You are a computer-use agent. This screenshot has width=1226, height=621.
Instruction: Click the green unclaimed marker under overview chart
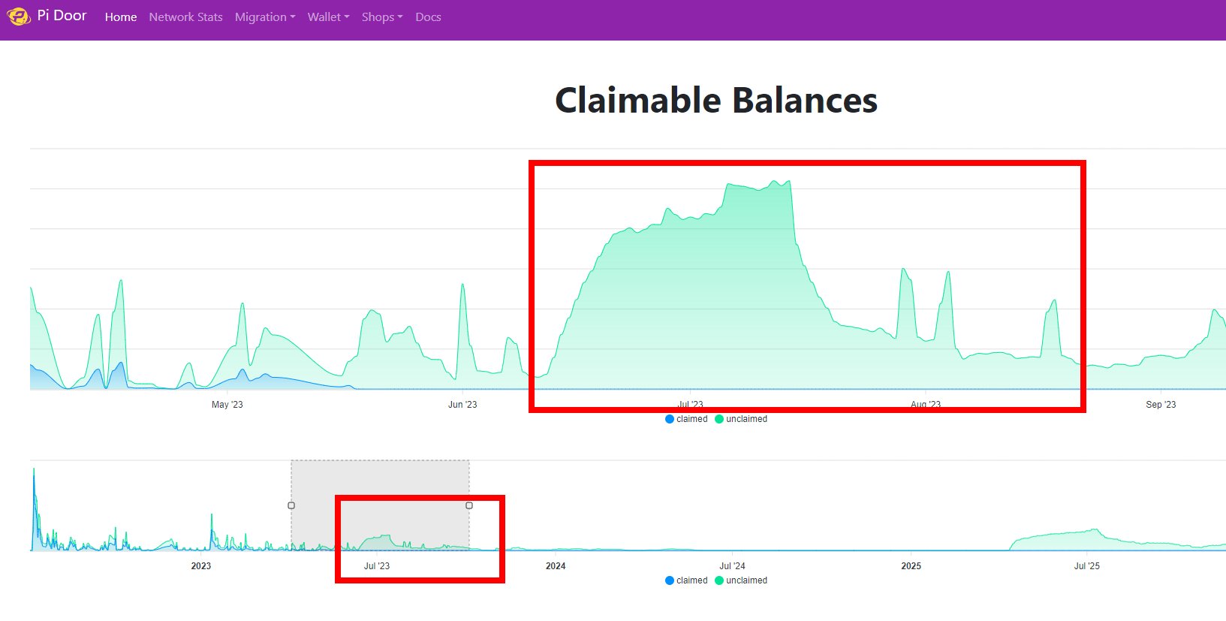click(719, 580)
